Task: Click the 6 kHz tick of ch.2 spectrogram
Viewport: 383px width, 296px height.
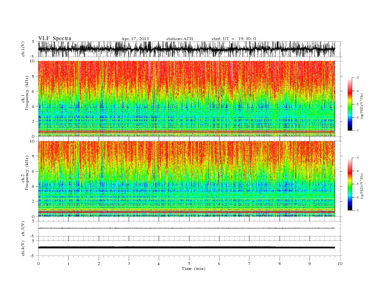Action: click(x=33, y=171)
